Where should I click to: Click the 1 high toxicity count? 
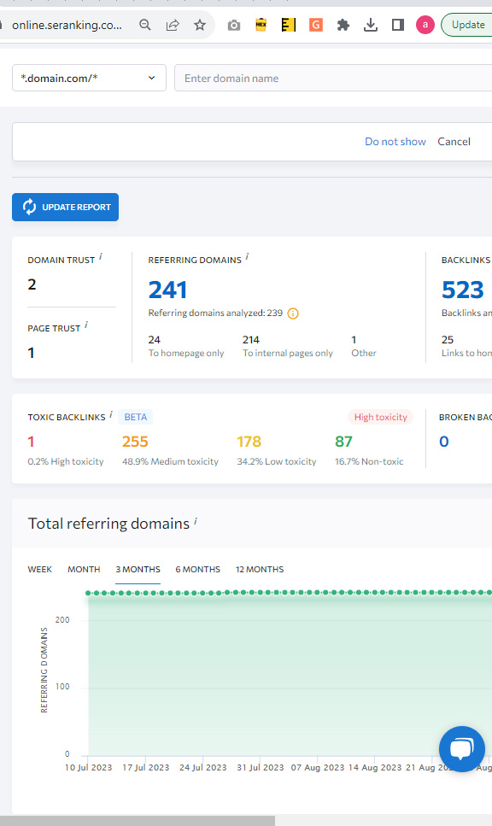(x=31, y=442)
